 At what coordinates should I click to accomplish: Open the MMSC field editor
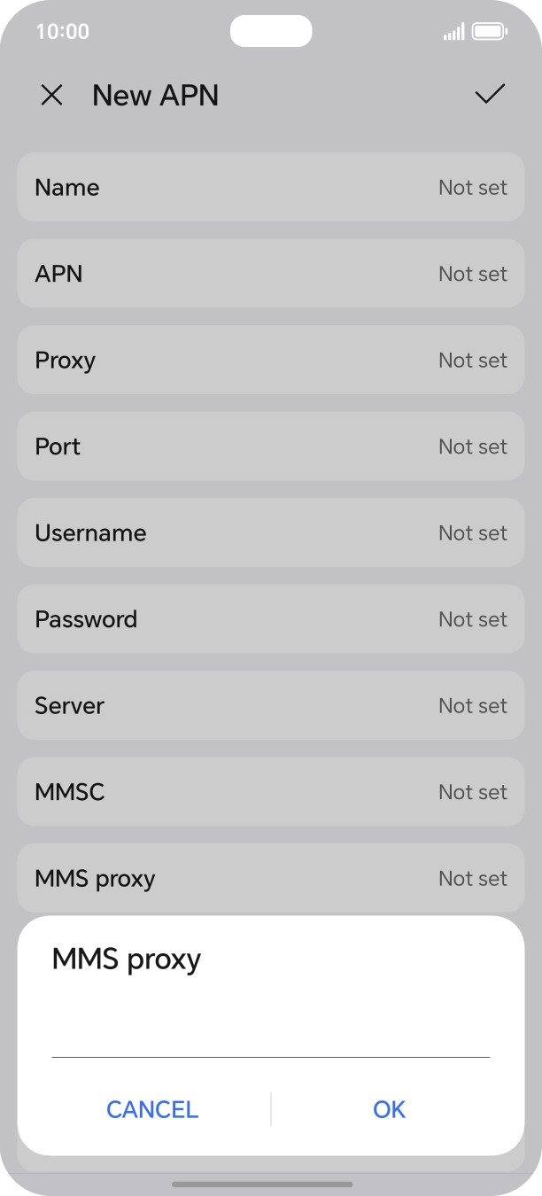(270, 791)
